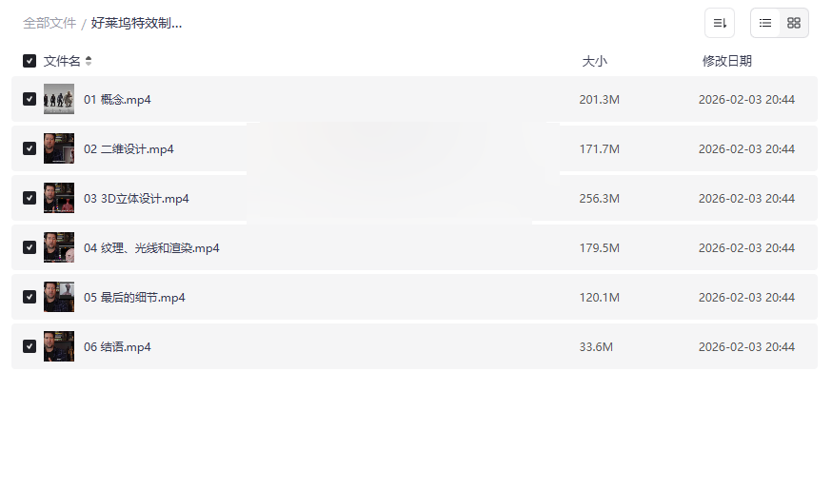Uncheck the 06 结语.mp4 checkbox

(x=30, y=346)
